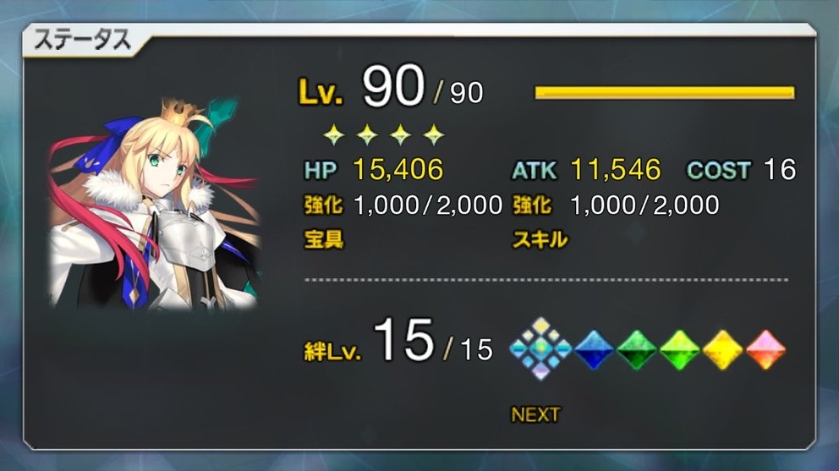Click the light green bond diamond gem
The height and width of the screenshot is (471, 839).
point(679,349)
